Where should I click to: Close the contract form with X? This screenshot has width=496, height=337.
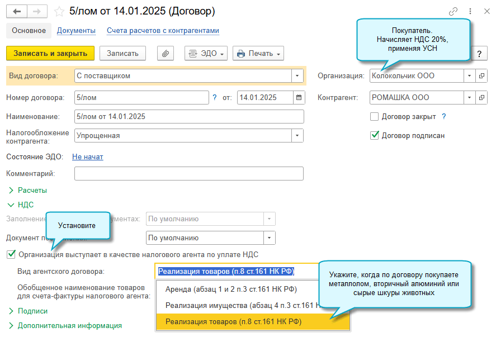487,11
